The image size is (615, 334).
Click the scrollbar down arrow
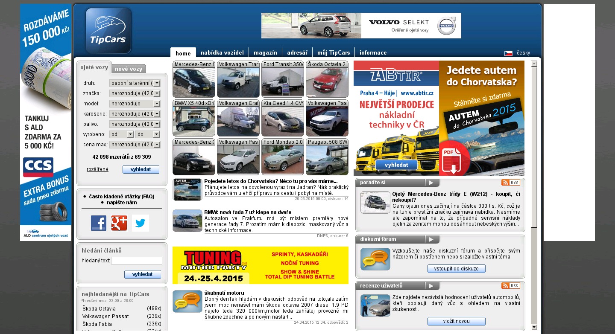point(534,327)
